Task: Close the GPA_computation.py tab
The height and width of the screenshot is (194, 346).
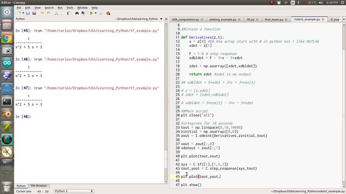Action: (202, 19)
